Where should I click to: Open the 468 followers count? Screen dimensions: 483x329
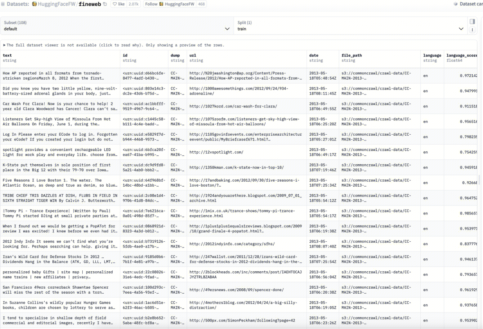click(201, 4)
